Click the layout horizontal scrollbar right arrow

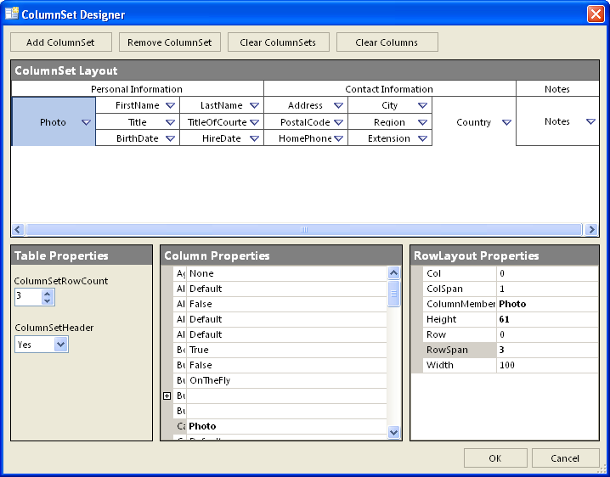click(x=591, y=229)
